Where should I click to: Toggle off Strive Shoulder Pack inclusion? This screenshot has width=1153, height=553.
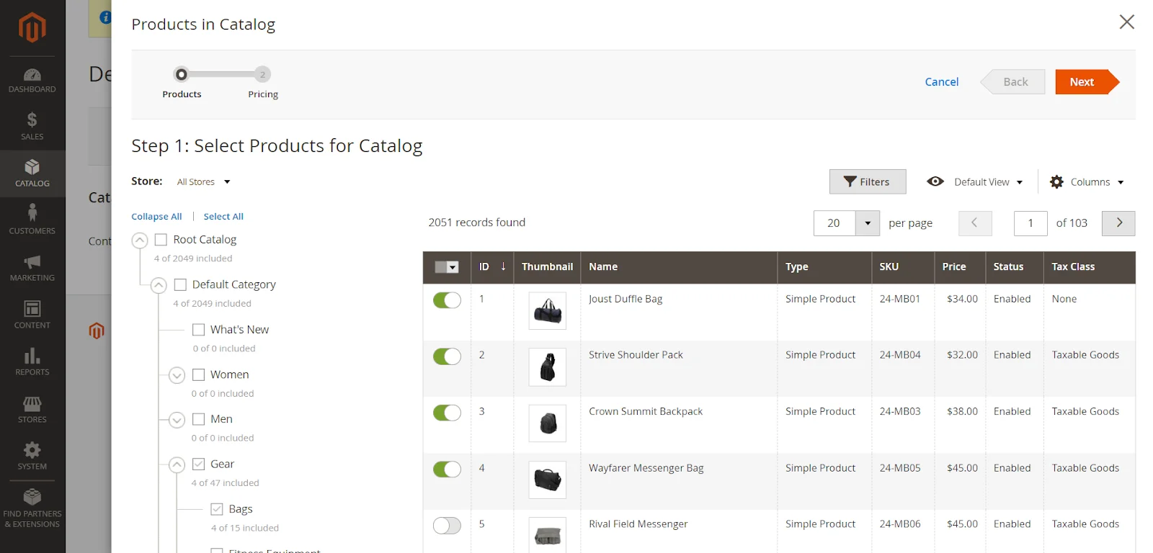[447, 356]
